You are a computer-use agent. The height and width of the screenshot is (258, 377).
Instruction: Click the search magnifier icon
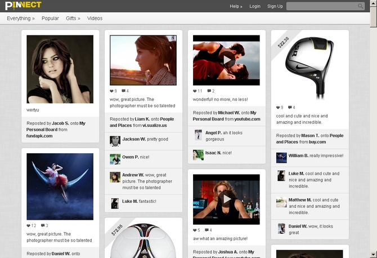click(360, 6)
